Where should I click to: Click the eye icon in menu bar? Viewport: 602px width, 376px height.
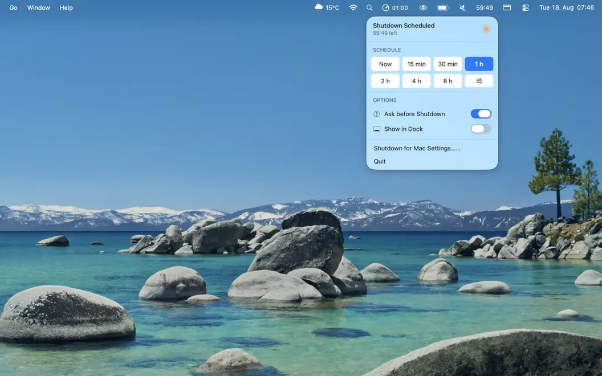pyautogui.click(x=423, y=7)
